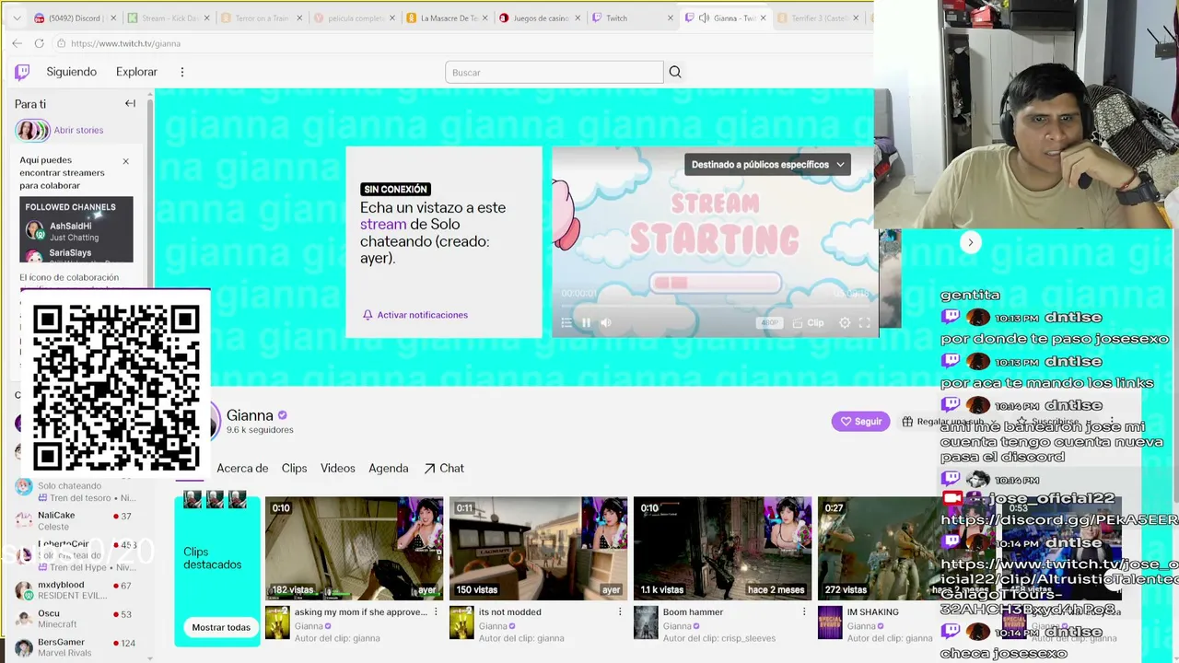
Task: Click the bell icon for notifications
Action: pos(368,315)
